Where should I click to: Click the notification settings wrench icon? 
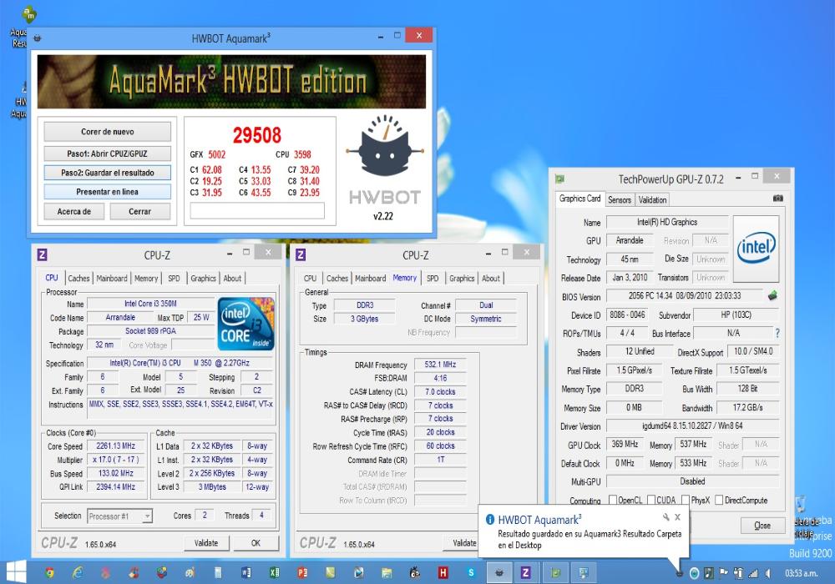pos(665,517)
